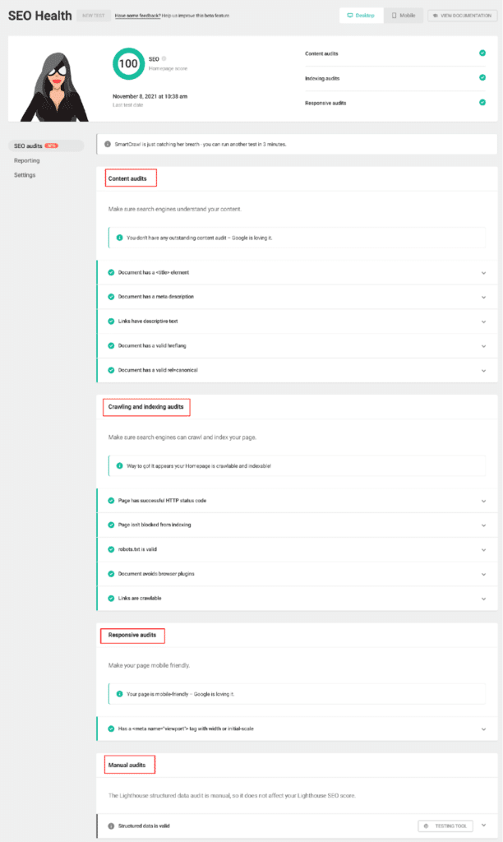Expand 'Document has a valid rel=canonical' chevron
The height and width of the screenshot is (842, 503).
pyautogui.click(x=483, y=371)
